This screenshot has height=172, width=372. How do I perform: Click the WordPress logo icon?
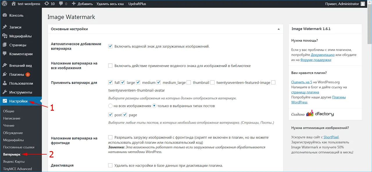coord(5,4)
